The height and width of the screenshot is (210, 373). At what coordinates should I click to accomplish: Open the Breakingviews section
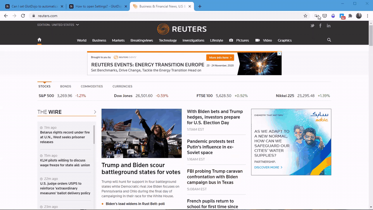coord(142,40)
